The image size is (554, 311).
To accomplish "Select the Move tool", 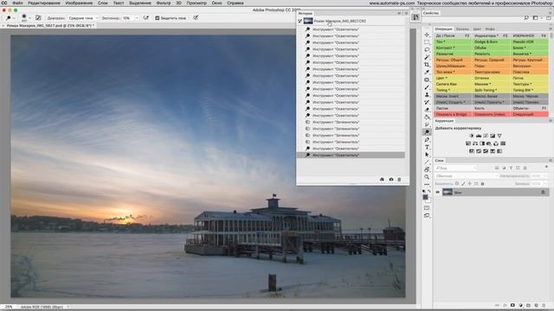I will click(427, 35).
